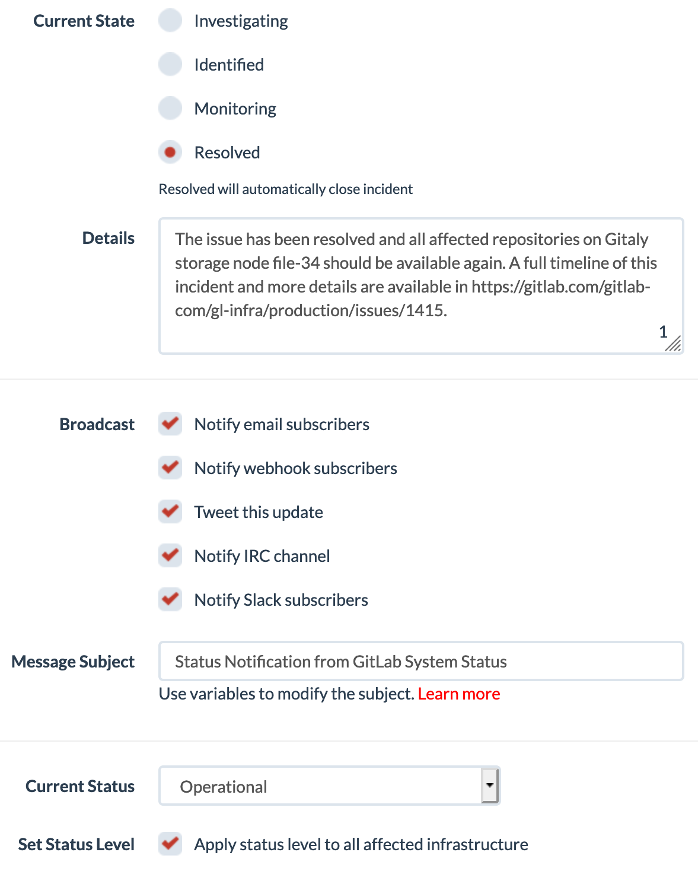This screenshot has width=698, height=871.
Task: Edit the Message Subject field
Action: click(x=420, y=662)
